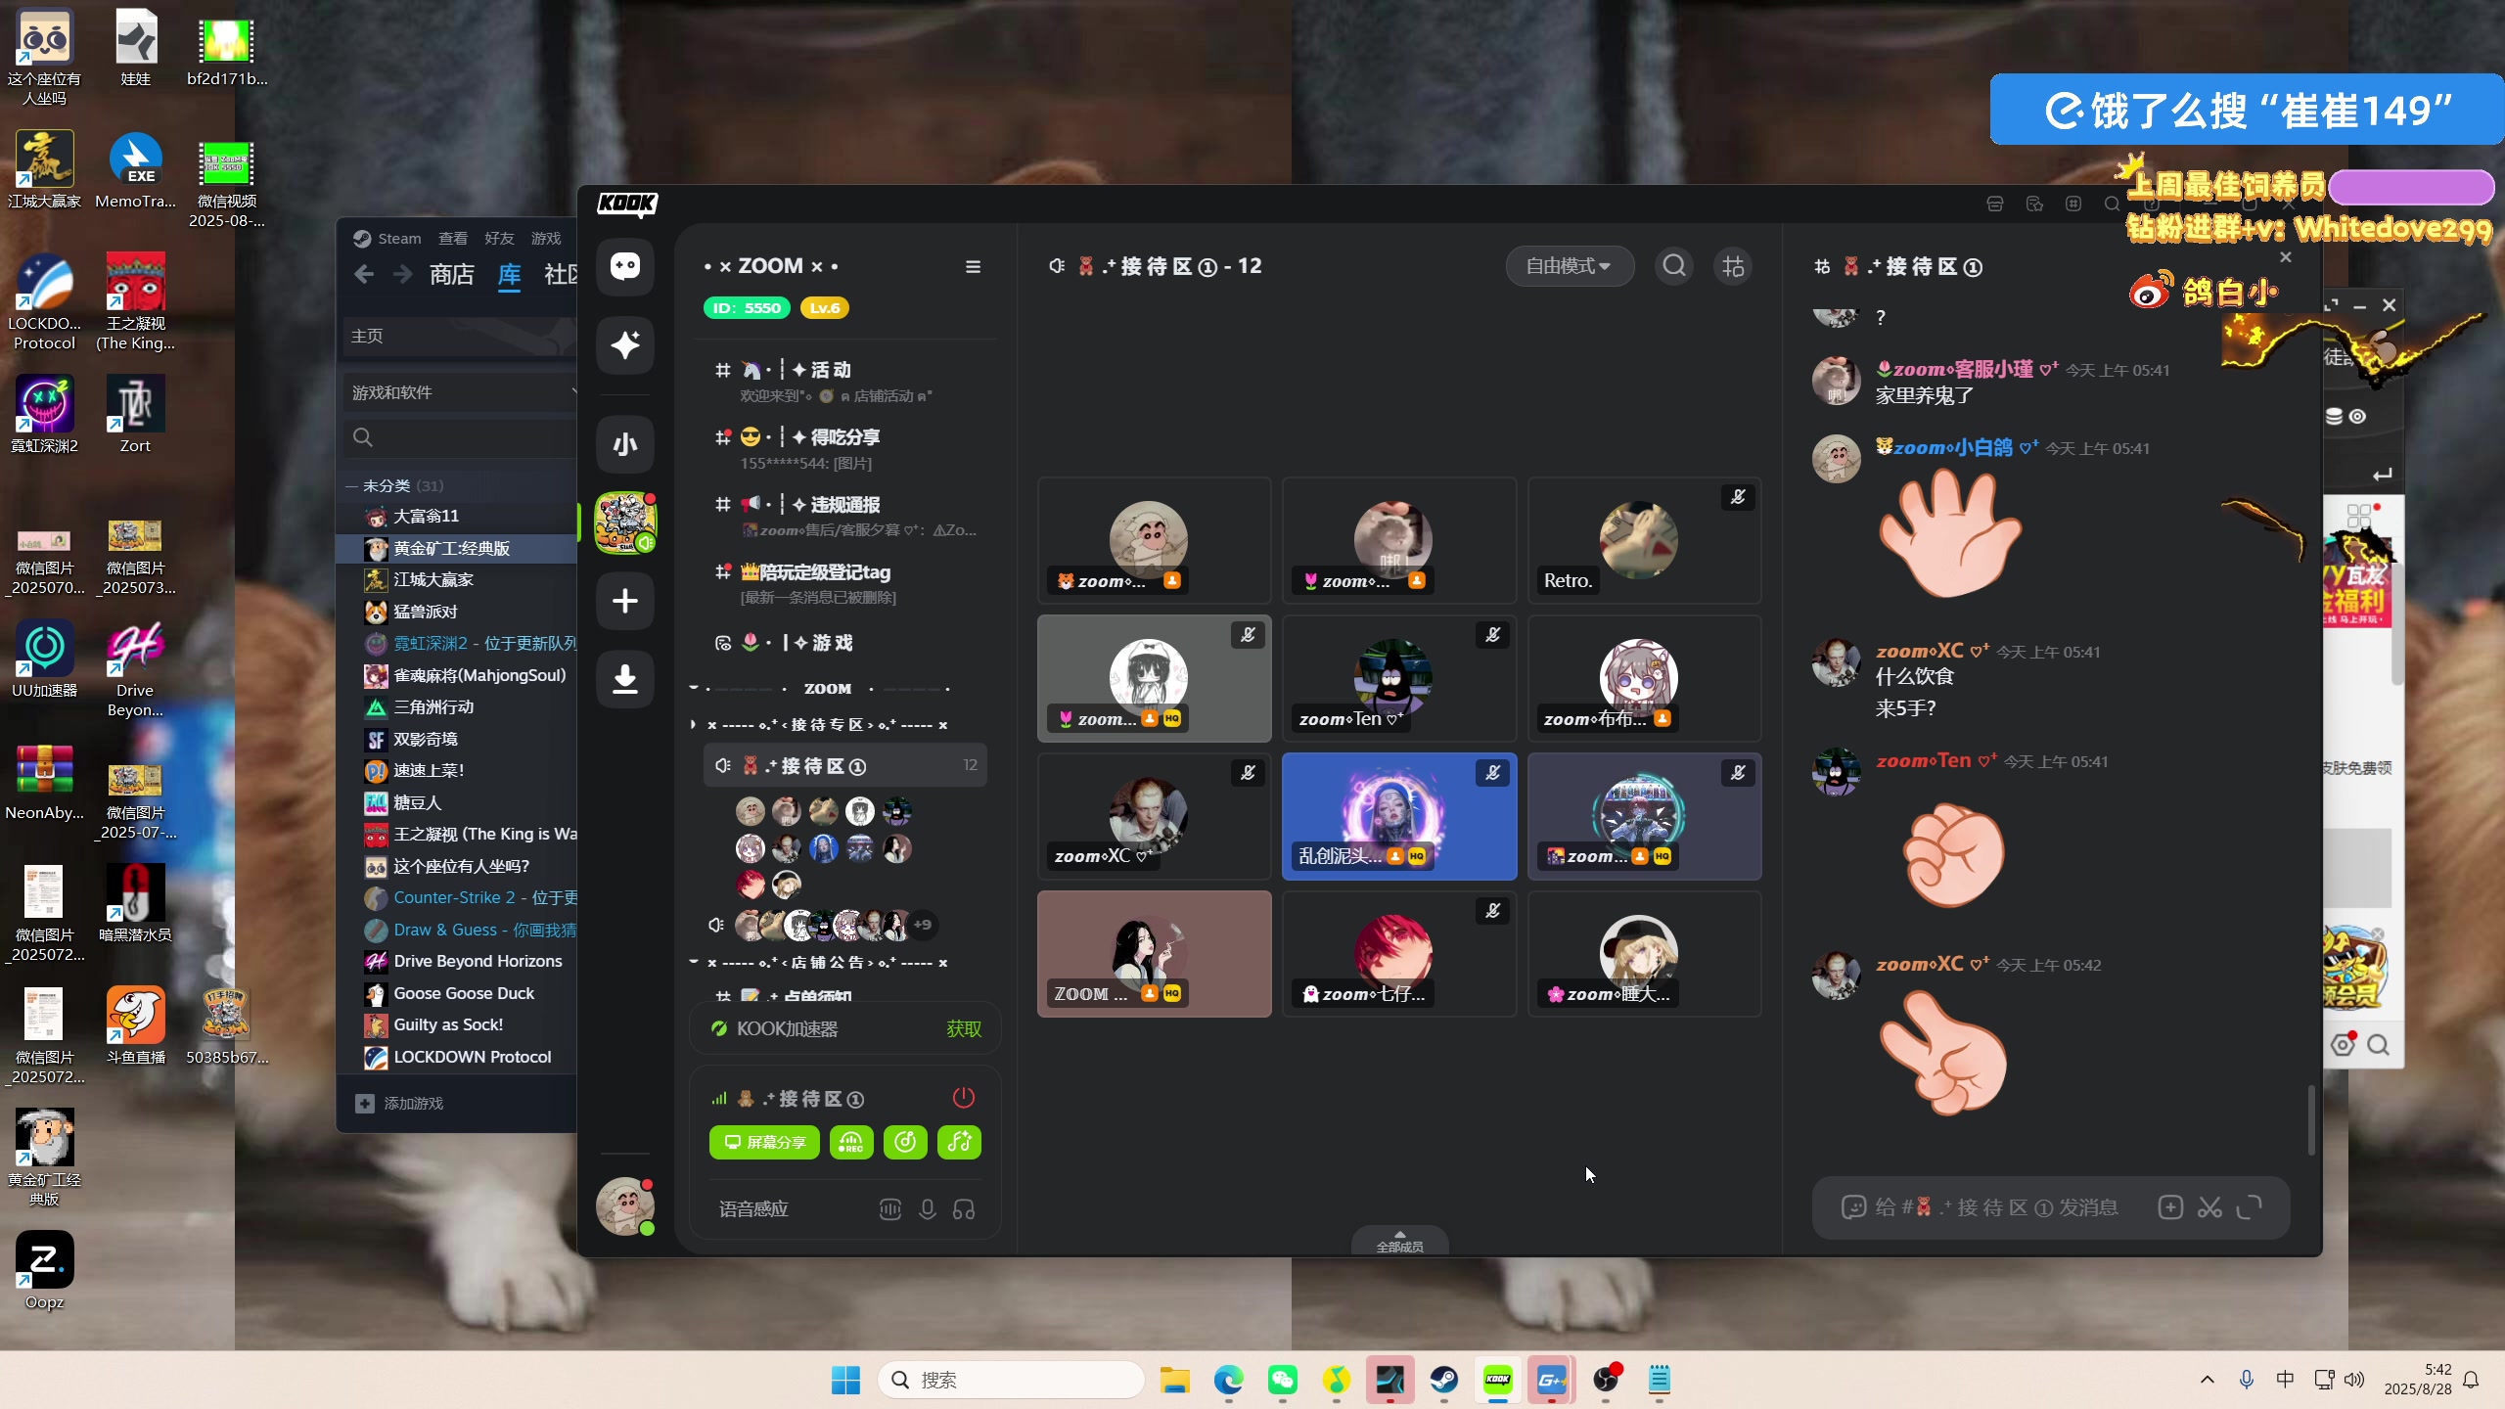Open the 主页 button in Steam library
The height and width of the screenshot is (1409, 2505).
click(x=460, y=336)
